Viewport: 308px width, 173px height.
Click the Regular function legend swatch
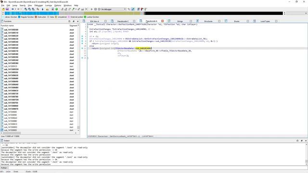19,17
